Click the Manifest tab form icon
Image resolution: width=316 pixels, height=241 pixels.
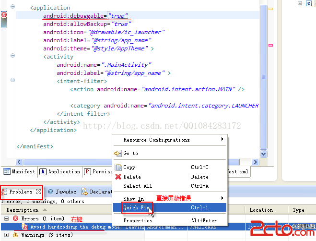pyautogui.click(x=7, y=171)
